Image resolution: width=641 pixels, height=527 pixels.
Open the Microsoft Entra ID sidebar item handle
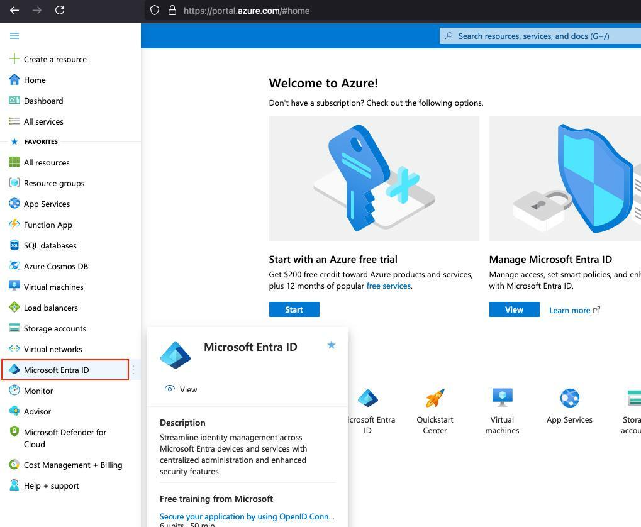[133, 370]
